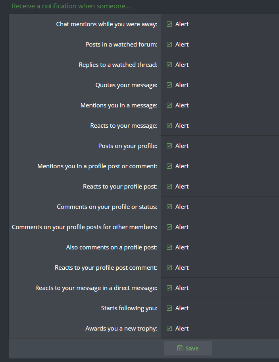
Task: Uncheck alert for comments on posts for other members
Action: point(169,227)
